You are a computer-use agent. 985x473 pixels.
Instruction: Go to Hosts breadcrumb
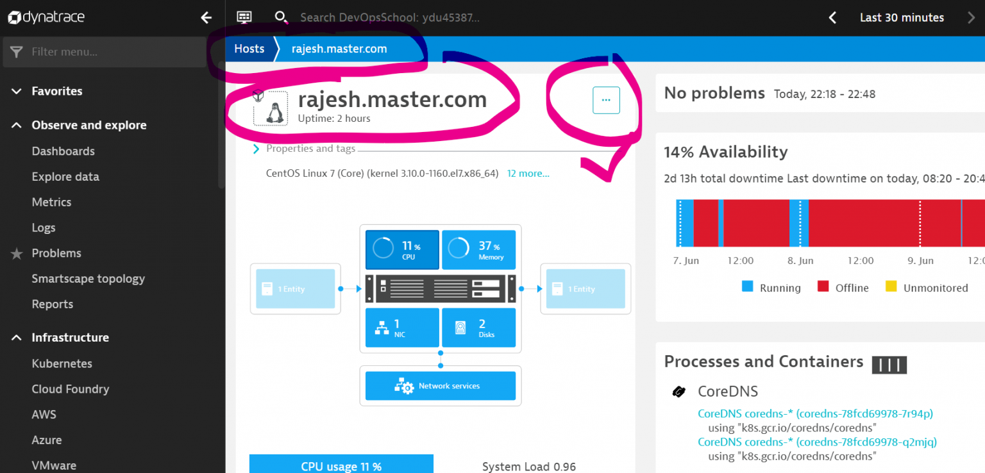(x=249, y=49)
